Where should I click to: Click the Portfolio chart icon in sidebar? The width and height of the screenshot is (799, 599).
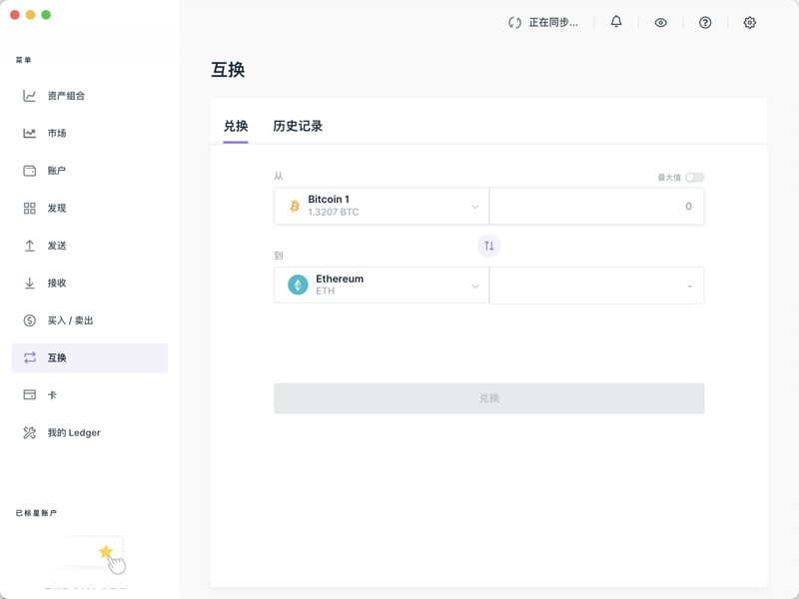click(30, 96)
